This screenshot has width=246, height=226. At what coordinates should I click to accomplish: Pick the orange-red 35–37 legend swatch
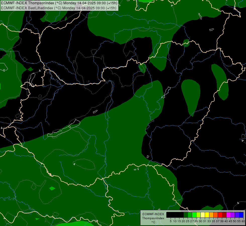coord(216,215)
